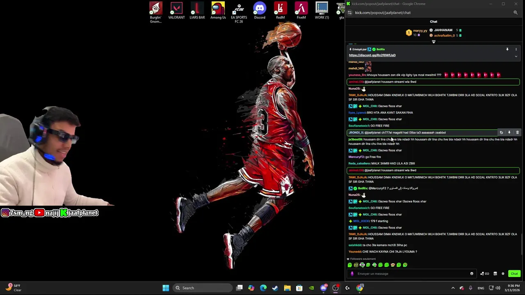This screenshot has width=525, height=295.
Task: Open the emoji picker smiley
Action: 472,274
